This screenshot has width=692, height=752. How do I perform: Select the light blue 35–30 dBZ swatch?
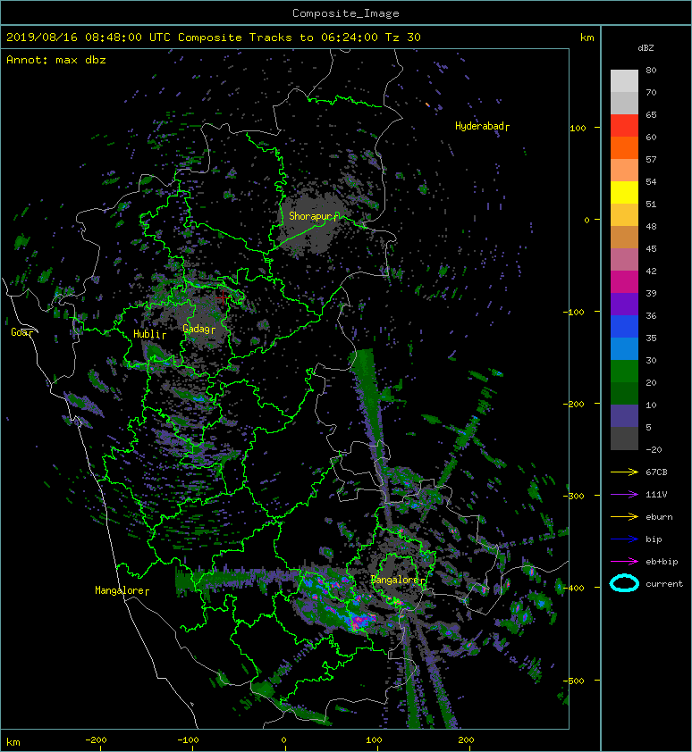coord(624,348)
